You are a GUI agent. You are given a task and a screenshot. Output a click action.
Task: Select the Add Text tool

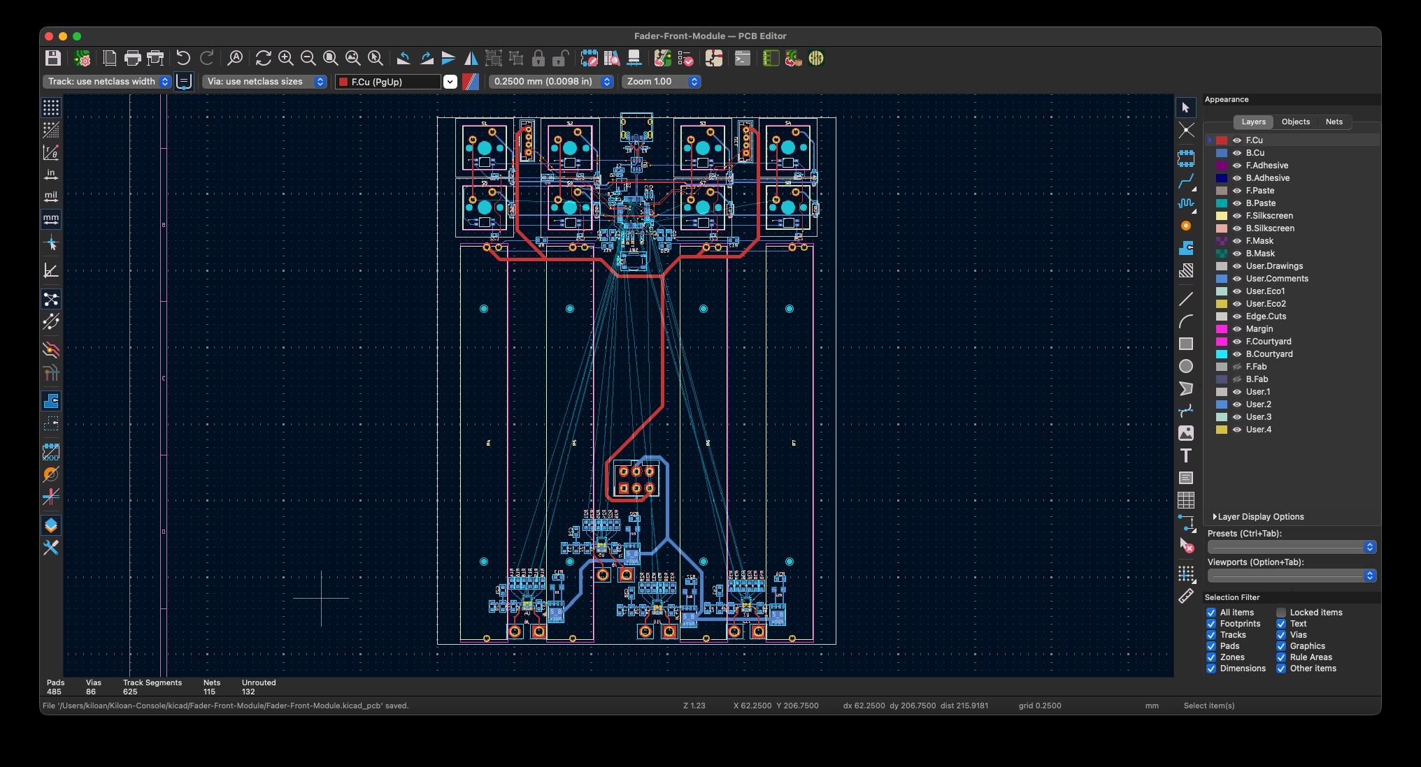click(x=1186, y=456)
